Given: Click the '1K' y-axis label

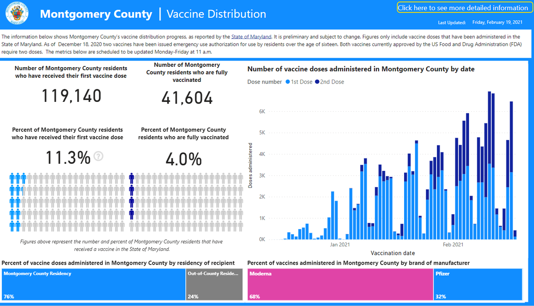Looking at the screenshot, I should (262, 218).
